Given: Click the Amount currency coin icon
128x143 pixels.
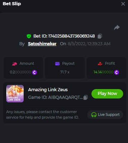Looking at the screenshot, I should [34, 72].
